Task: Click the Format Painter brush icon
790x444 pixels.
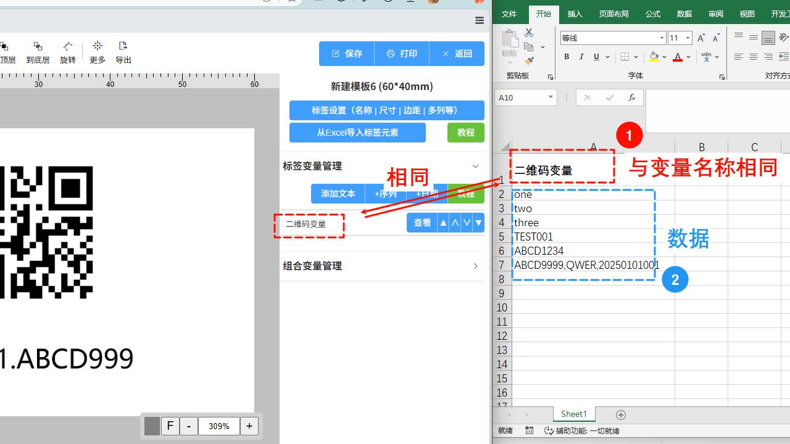Action: (529, 61)
